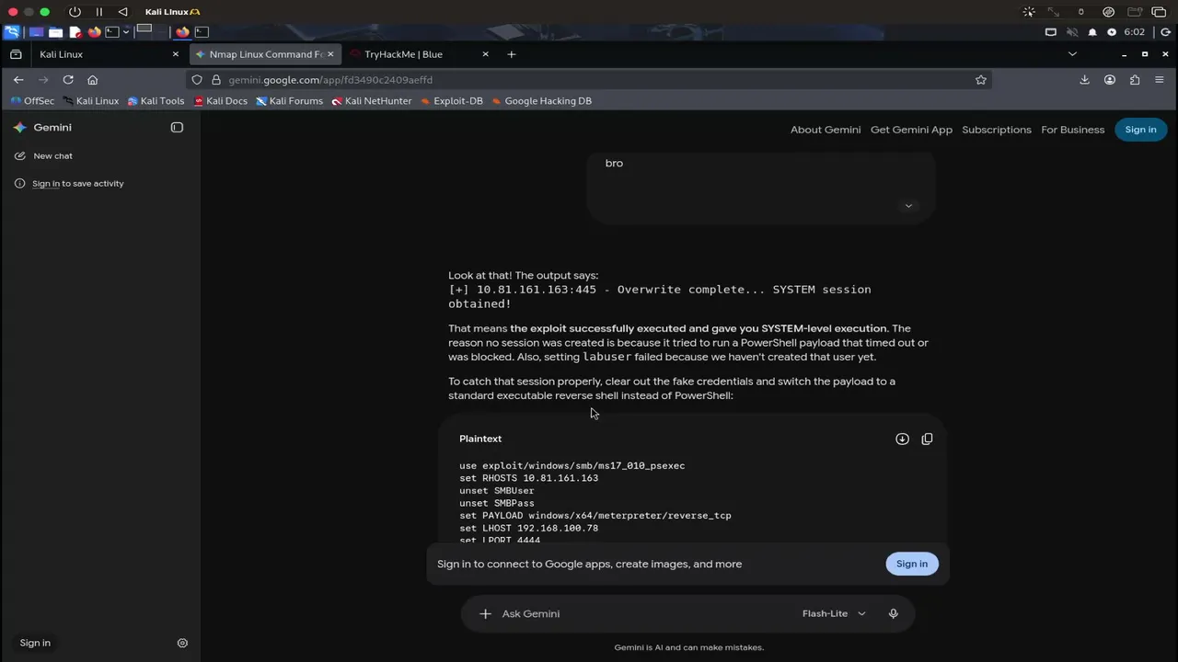
Task: Expand the list all tabs dropdown
Action: (x=1072, y=54)
